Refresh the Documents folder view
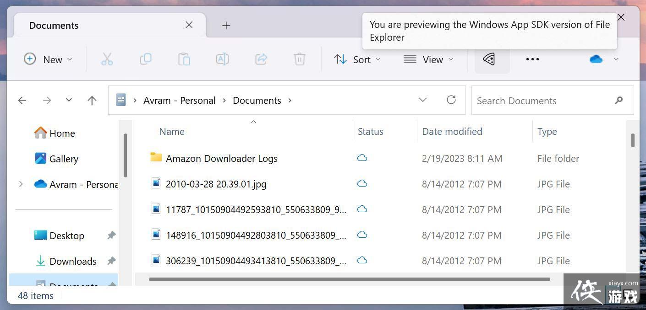Screen dimensions: 646x310 point(451,100)
